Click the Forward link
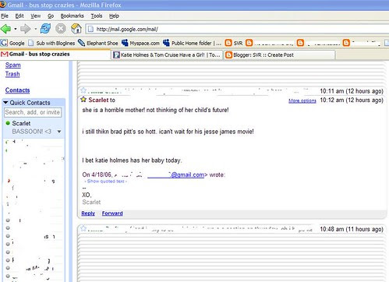 pyautogui.click(x=112, y=213)
